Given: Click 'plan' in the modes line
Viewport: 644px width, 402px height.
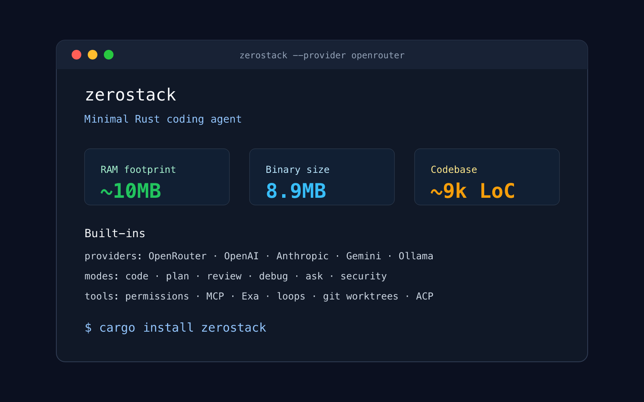Looking at the screenshot, I should pos(178,277).
